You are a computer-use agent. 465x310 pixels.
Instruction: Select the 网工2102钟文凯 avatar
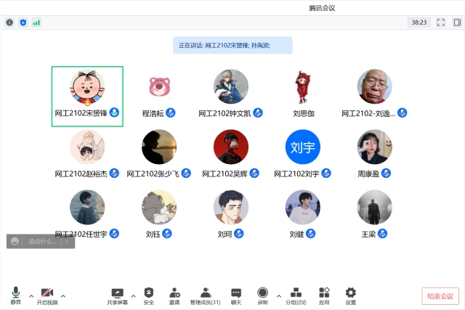(231, 86)
